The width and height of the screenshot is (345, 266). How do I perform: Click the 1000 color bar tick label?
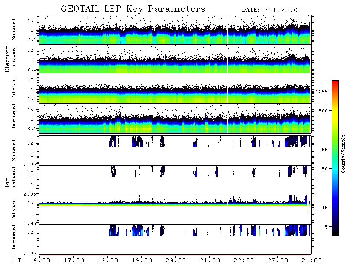click(322, 92)
